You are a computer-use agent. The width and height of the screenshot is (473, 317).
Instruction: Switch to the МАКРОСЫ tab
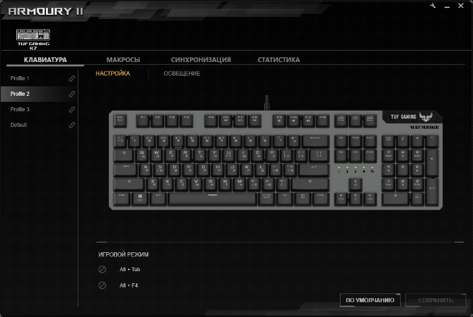point(123,59)
